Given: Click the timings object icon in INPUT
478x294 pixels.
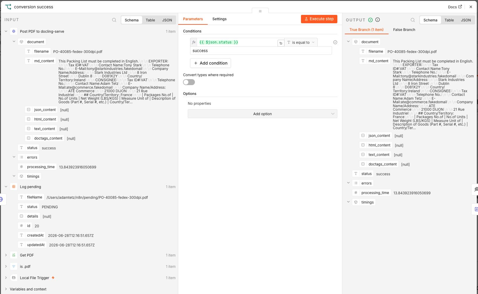Looking at the screenshot, I should [21, 176].
